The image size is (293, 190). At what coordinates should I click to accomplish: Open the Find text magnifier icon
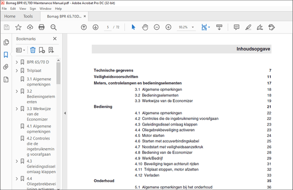53,27
